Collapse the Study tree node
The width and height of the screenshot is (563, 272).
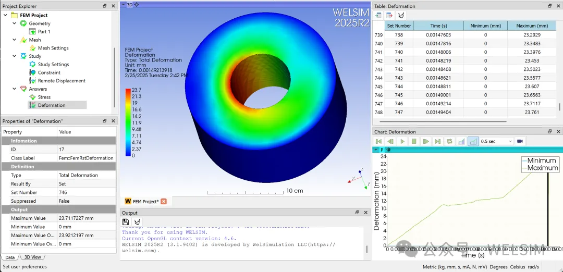pos(15,56)
